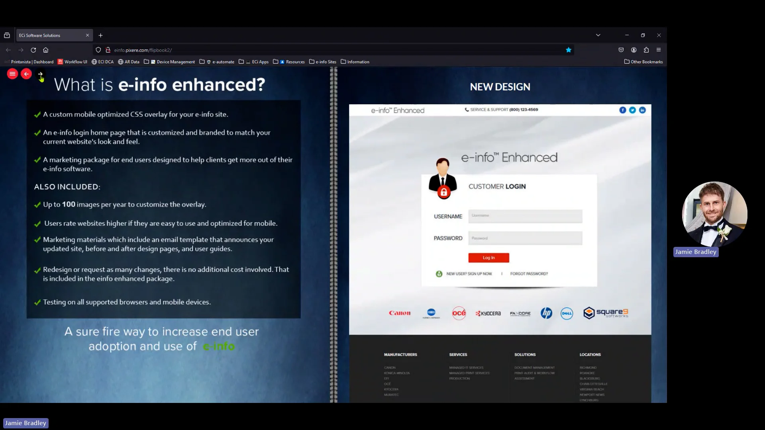The image size is (765, 430).
Task: Click the FORGOT PASSWORD link
Action: (x=529, y=274)
